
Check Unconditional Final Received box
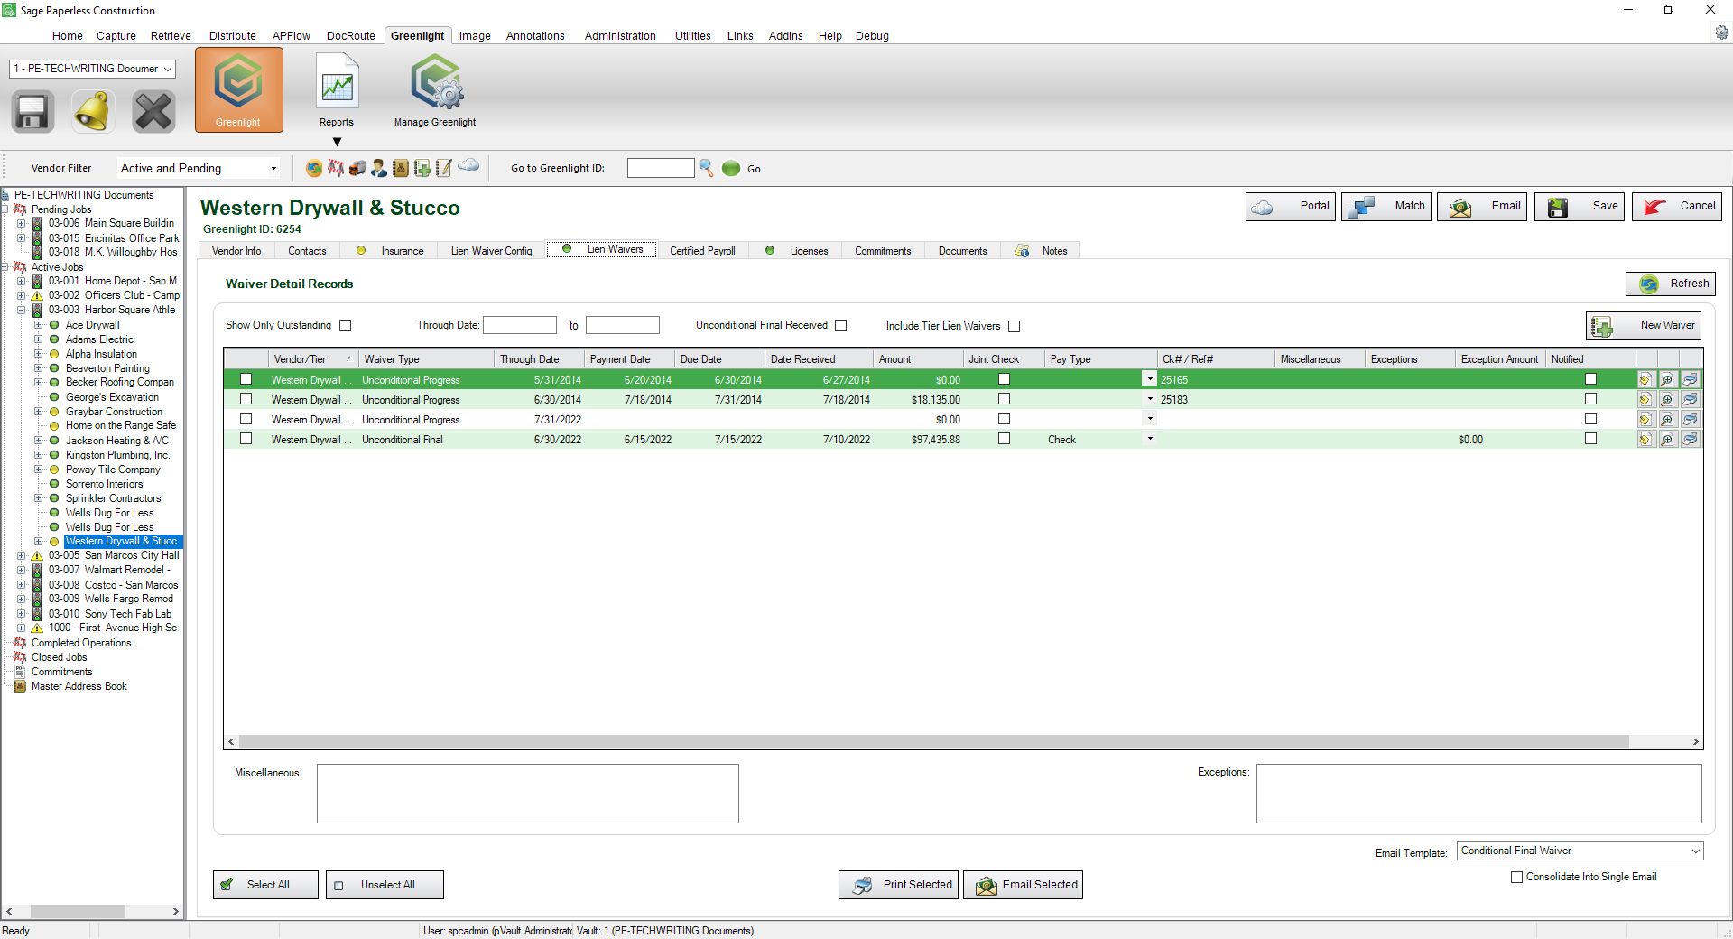(x=841, y=326)
